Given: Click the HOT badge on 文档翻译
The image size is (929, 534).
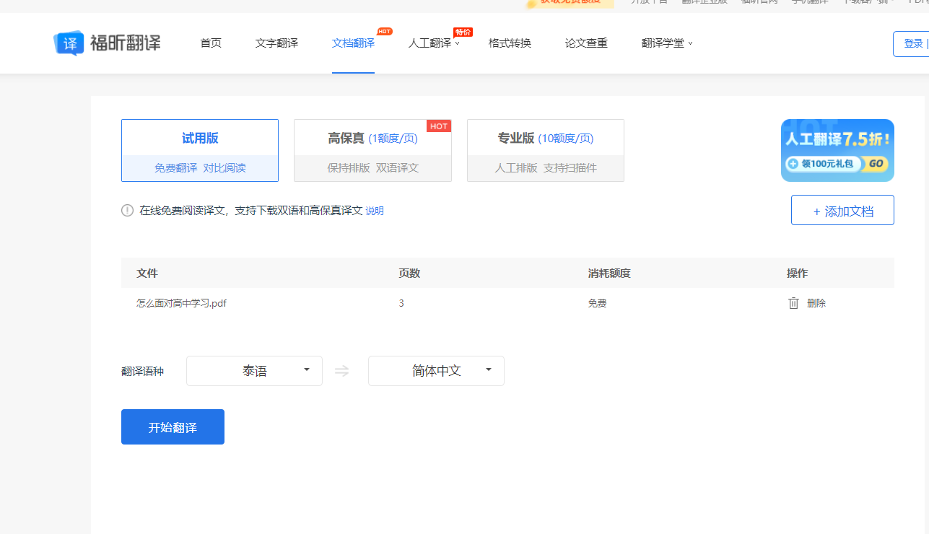Looking at the screenshot, I should click(x=385, y=32).
